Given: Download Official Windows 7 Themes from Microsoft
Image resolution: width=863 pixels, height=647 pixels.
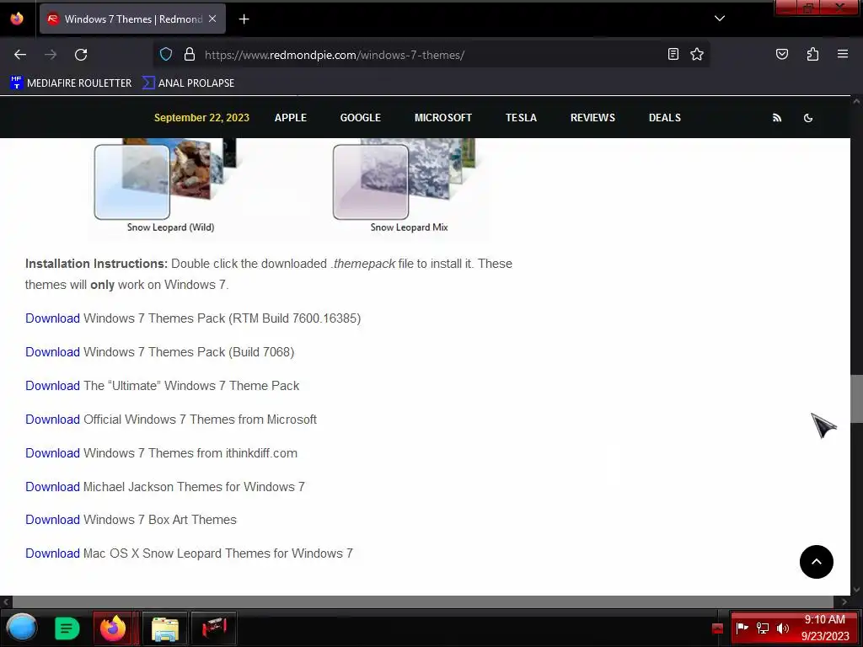Looking at the screenshot, I should click(x=52, y=420).
